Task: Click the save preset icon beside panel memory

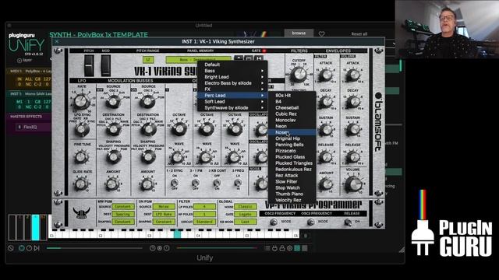Action: tap(259, 59)
